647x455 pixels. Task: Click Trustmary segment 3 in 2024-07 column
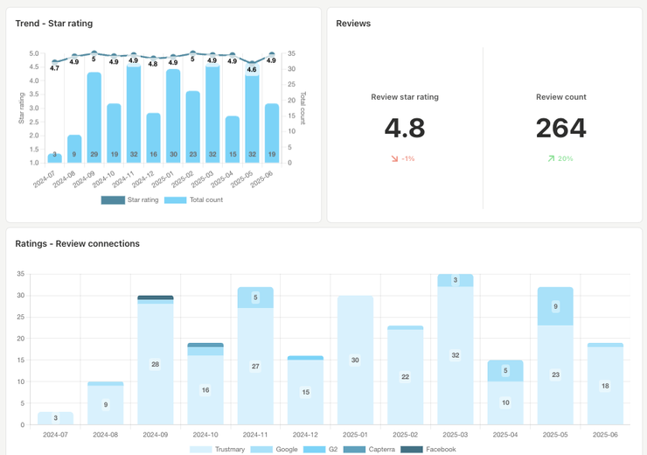click(x=55, y=418)
